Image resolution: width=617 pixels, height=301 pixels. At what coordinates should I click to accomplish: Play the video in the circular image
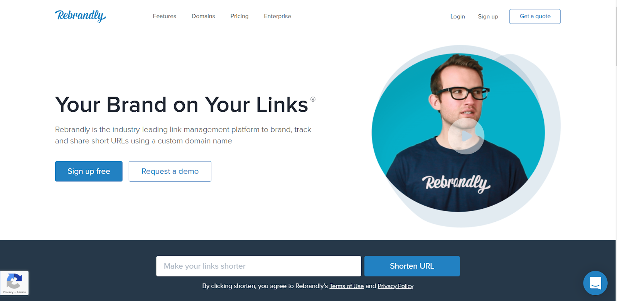pyautogui.click(x=466, y=136)
